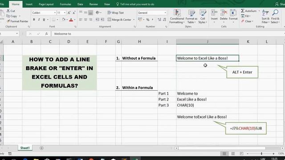
Task: Open Conditional Formatting menu
Action: pyautogui.click(x=177, y=17)
